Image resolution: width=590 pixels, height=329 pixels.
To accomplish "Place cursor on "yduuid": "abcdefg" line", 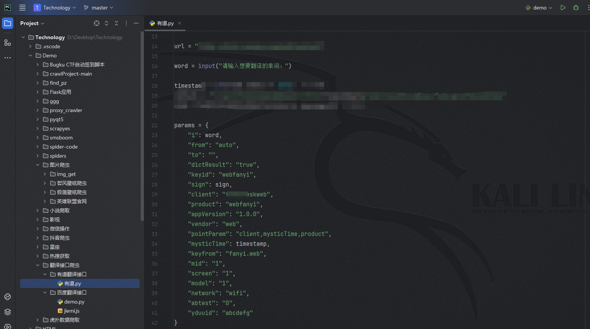I will coord(220,313).
